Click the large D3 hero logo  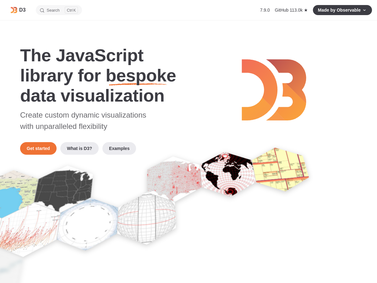tap(274, 90)
